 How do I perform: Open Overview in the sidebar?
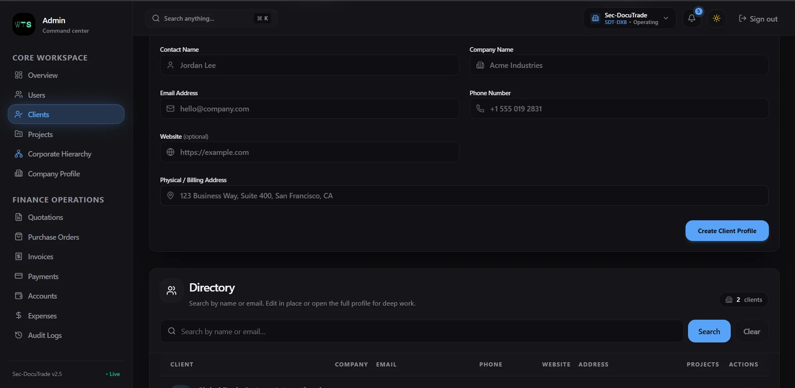pos(66,75)
